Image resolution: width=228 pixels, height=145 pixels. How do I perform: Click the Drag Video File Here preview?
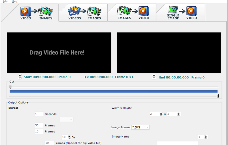[59, 53]
